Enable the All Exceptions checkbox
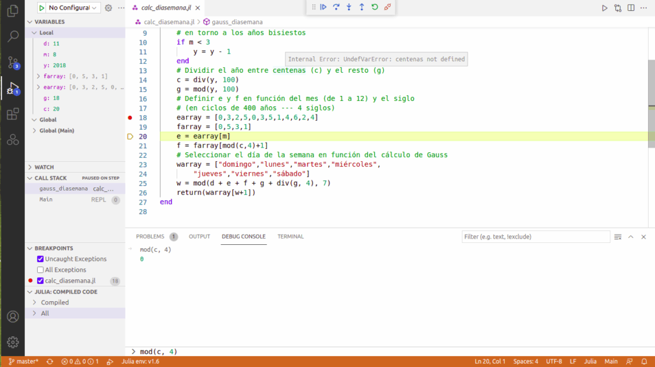This screenshot has height=367, width=655. (40, 270)
